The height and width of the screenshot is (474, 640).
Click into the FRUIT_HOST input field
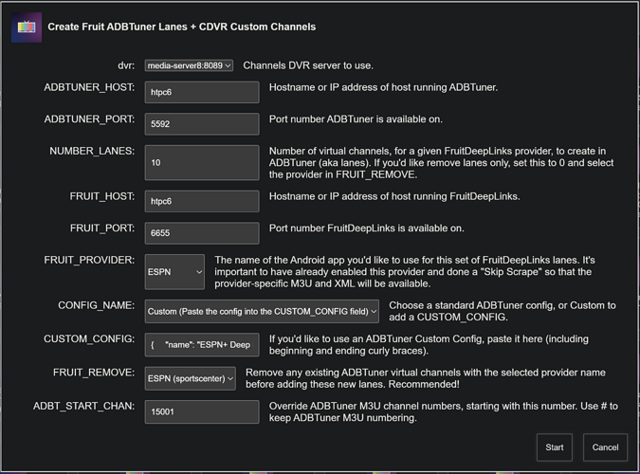click(202, 201)
